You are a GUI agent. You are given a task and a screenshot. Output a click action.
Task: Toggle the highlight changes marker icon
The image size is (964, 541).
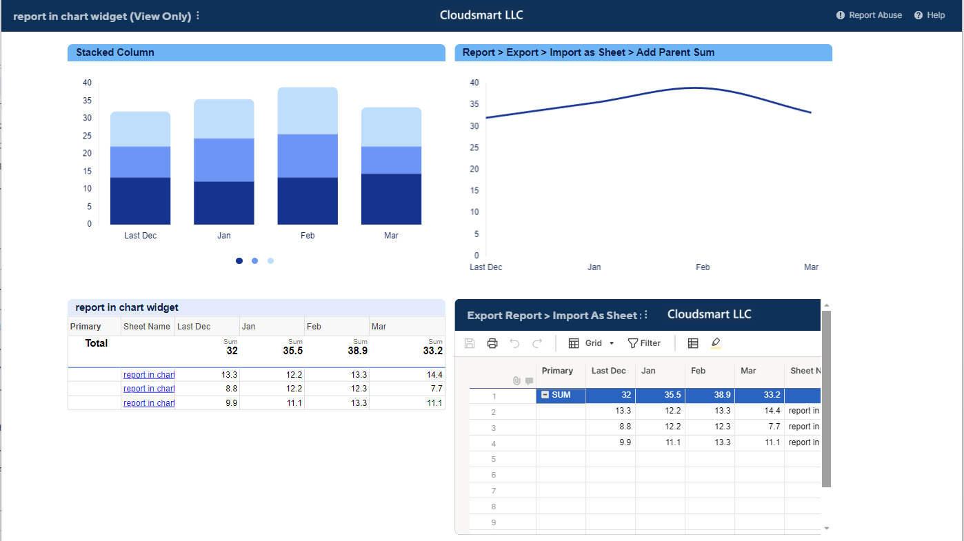pyautogui.click(x=715, y=343)
